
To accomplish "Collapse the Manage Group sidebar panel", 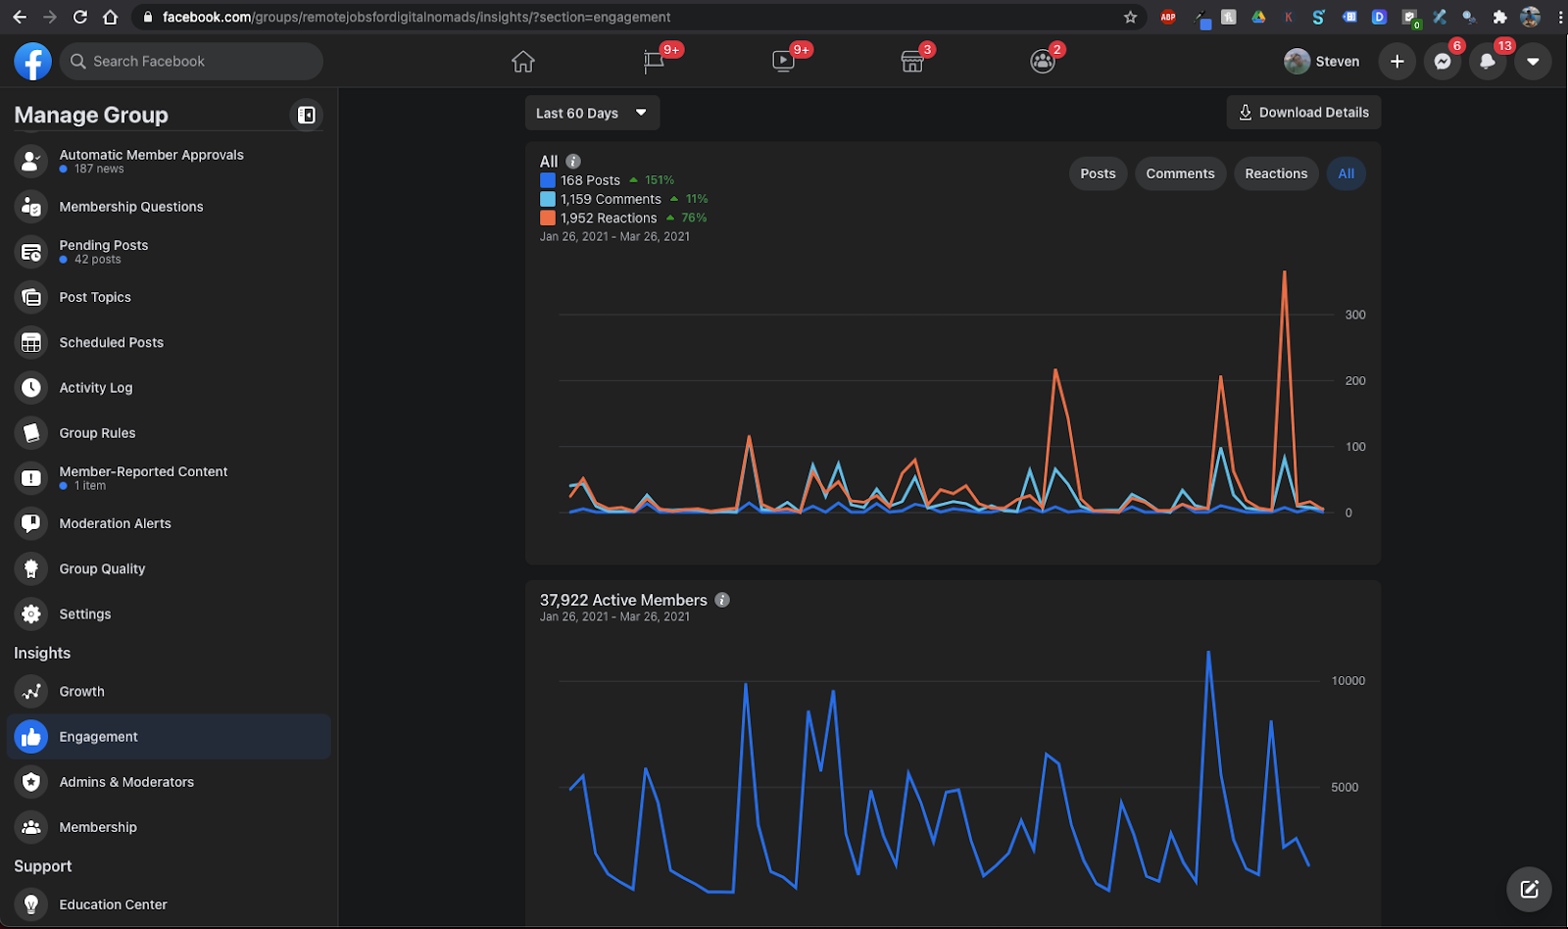I will (307, 115).
